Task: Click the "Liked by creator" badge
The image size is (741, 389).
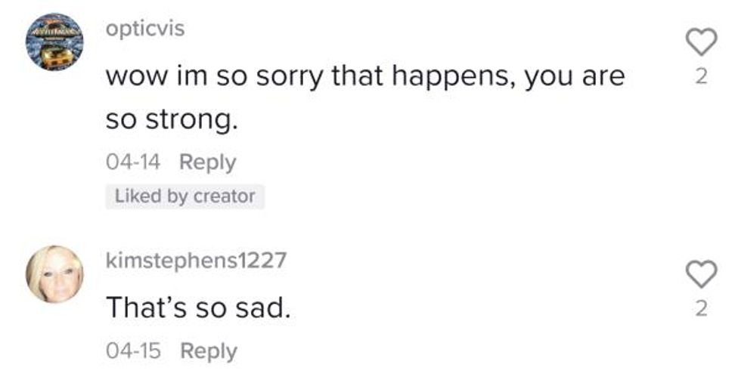Action: [x=184, y=196]
